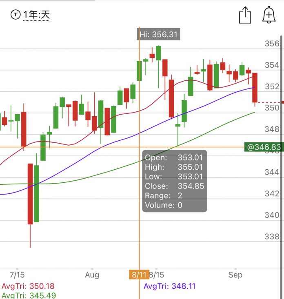Select the tall red candle after 7/15

30,194
